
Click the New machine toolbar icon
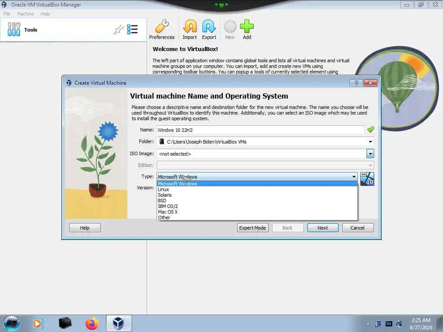pyautogui.click(x=230, y=30)
